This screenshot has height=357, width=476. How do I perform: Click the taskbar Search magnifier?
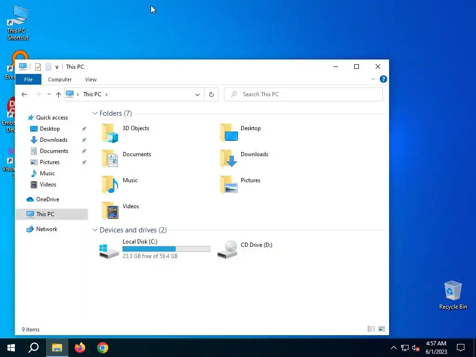tap(33, 348)
